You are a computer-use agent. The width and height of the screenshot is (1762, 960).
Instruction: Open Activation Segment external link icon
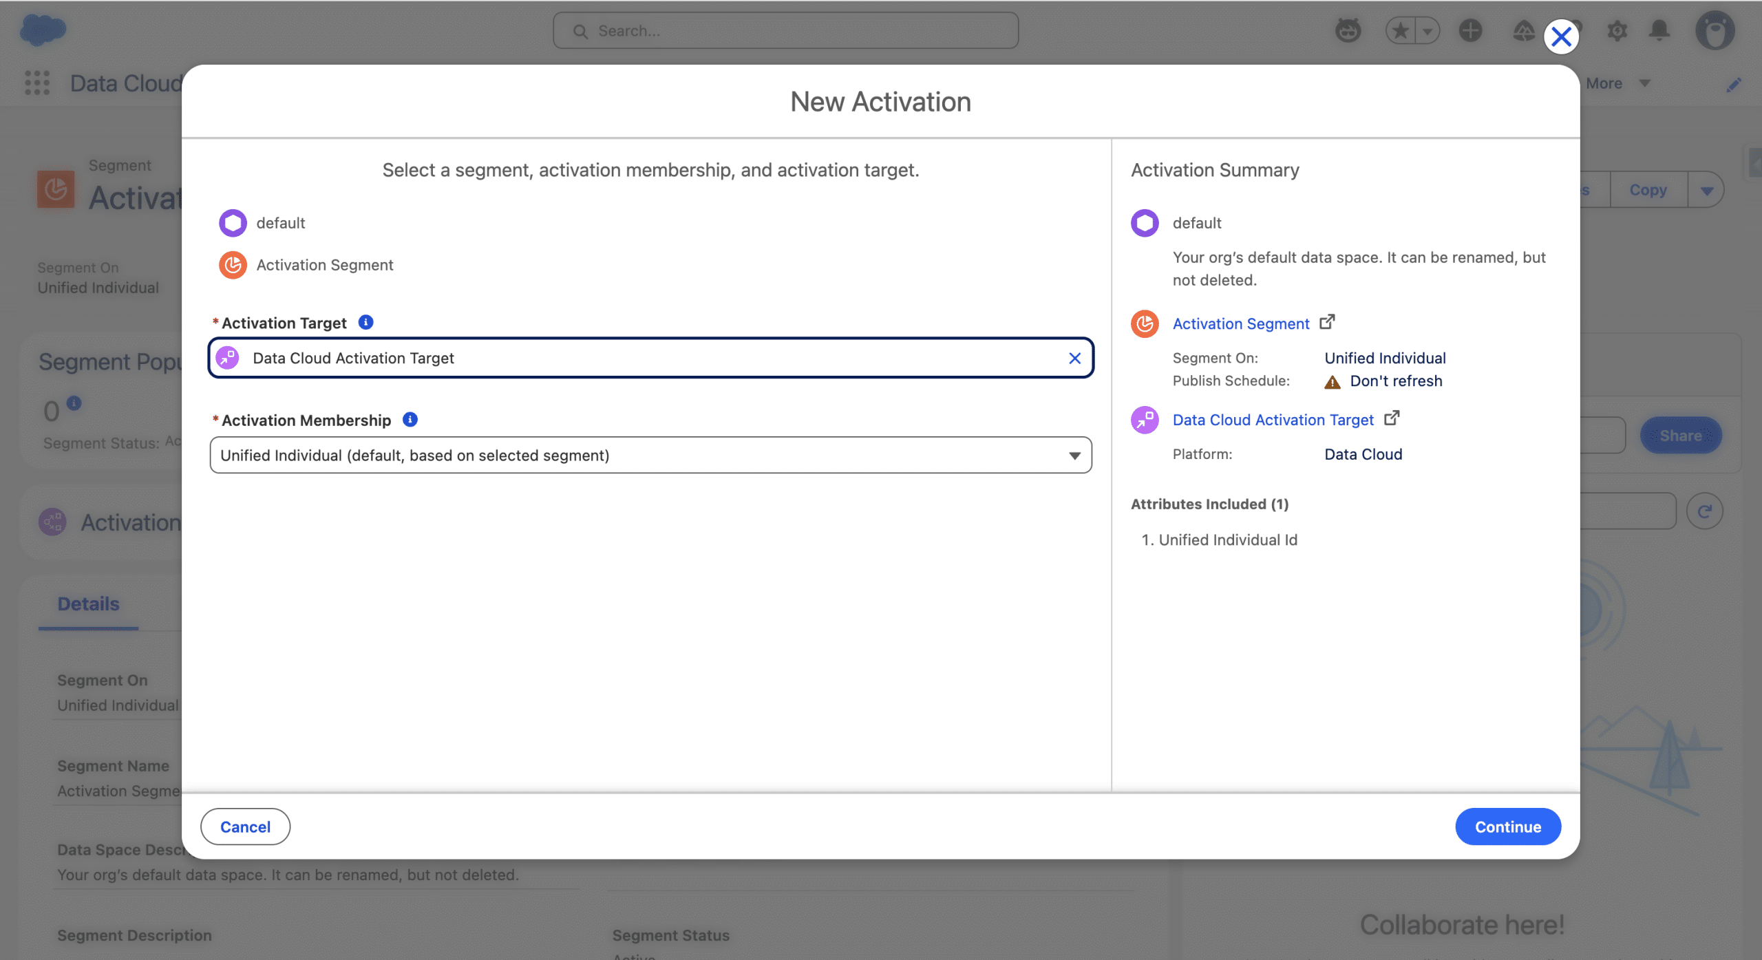(1327, 322)
